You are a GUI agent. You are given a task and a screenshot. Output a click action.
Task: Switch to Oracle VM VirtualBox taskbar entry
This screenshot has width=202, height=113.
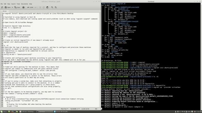tap(62, 112)
